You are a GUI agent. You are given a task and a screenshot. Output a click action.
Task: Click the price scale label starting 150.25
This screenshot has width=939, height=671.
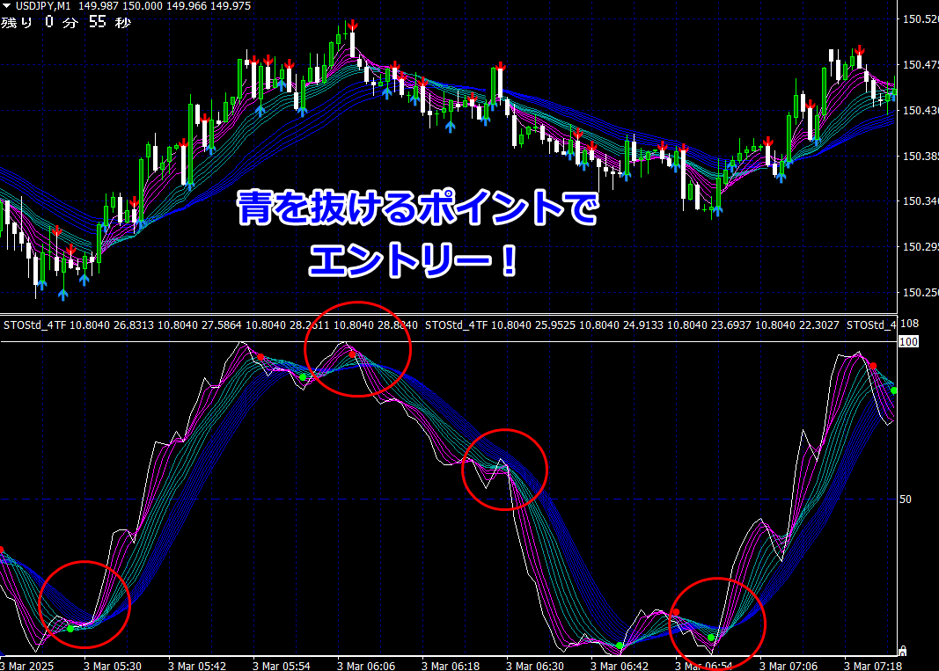point(921,292)
